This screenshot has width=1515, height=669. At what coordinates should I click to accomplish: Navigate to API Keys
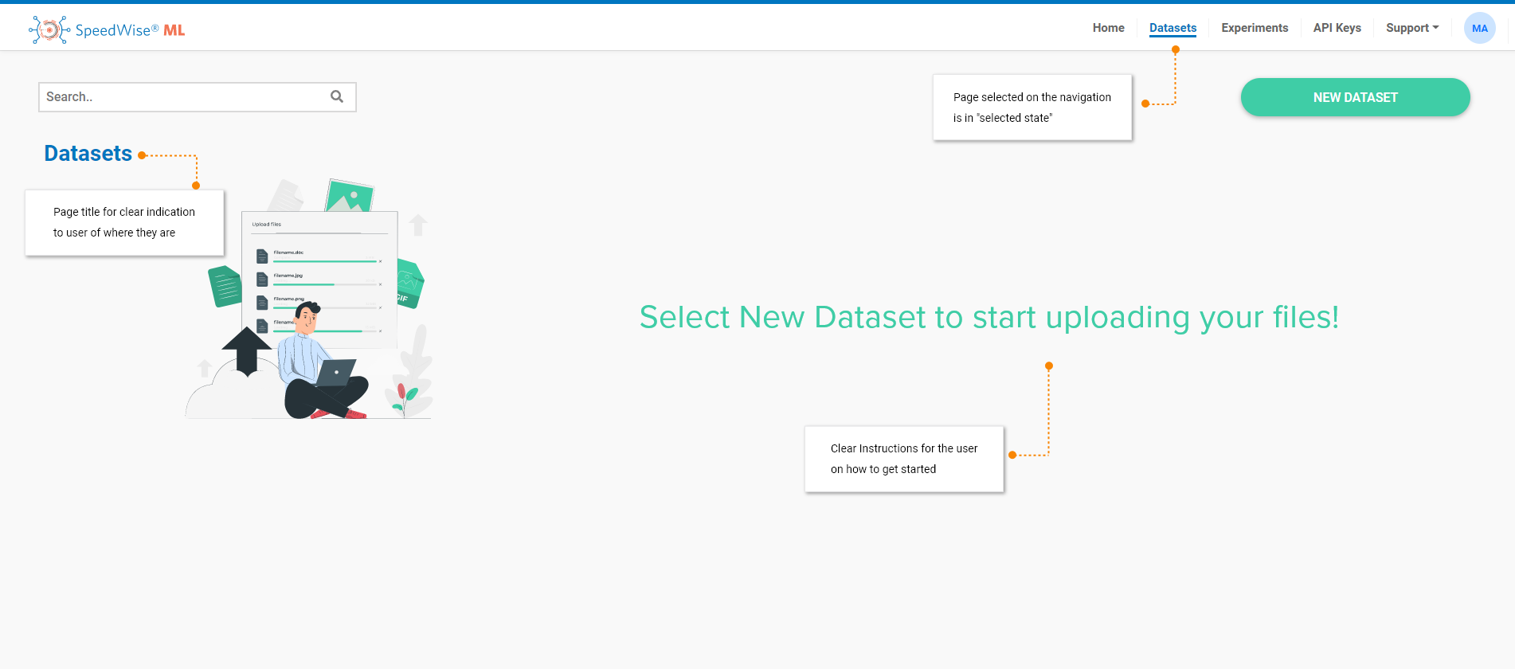pos(1337,28)
